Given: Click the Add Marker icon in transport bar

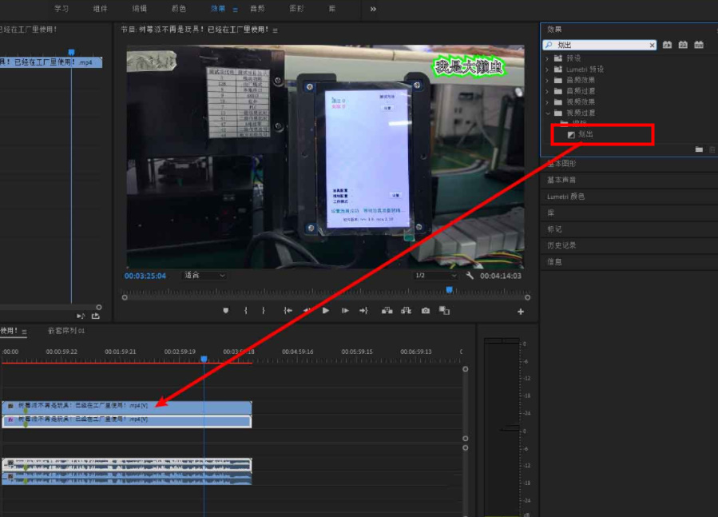Looking at the screenshot, I should [226, 311].
